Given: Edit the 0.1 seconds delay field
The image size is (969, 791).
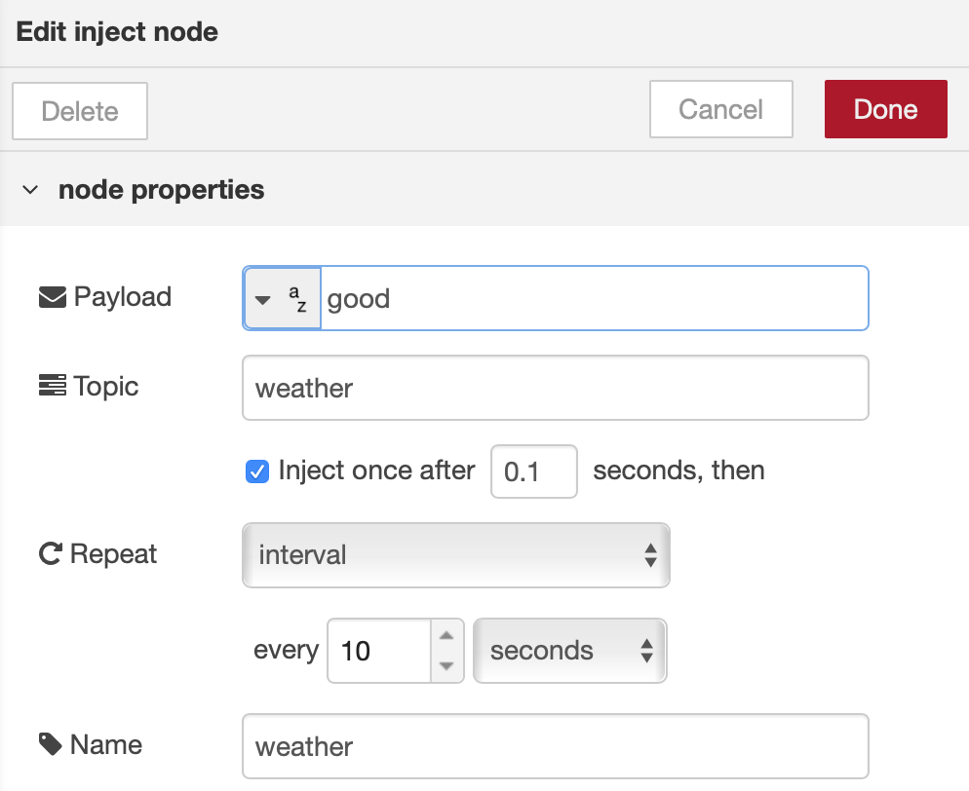Looking at the screenshot, I should coord(533,471).
